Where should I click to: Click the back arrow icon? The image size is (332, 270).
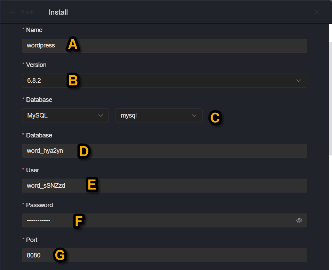coord(13,12)
